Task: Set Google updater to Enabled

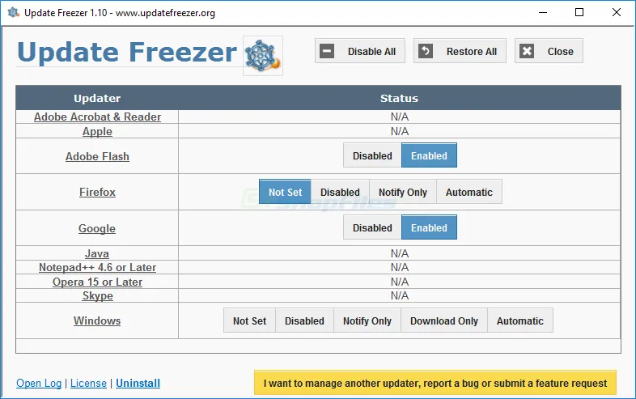Action: click(429, 227)
